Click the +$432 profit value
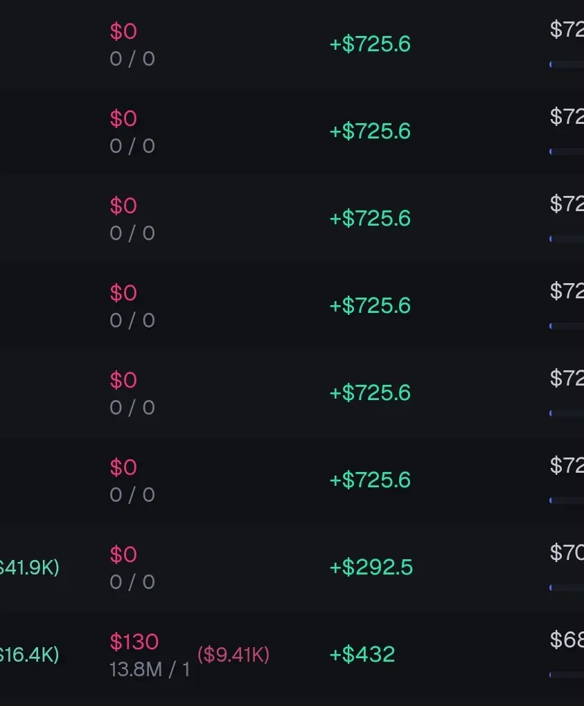Viewport: 584px width, 706px height. 362,654
